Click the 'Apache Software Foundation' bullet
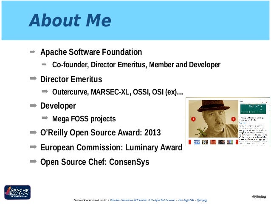The width and height of the screenshot is (271, 204). pos(91,52)
